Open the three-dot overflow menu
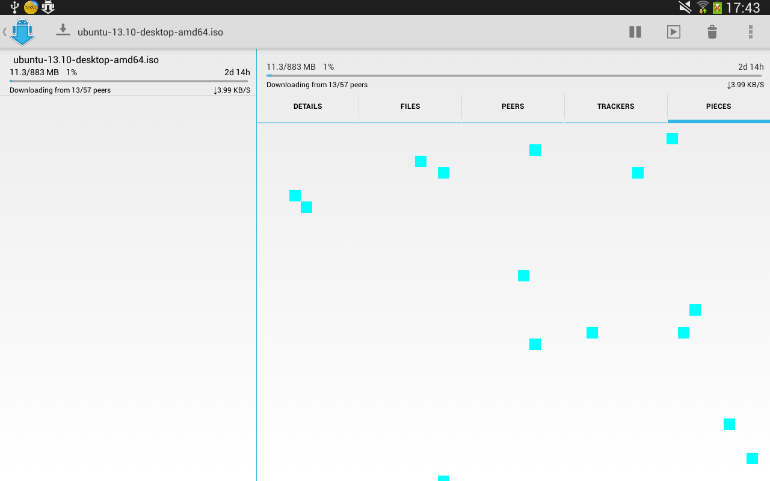 coord(751,32)
